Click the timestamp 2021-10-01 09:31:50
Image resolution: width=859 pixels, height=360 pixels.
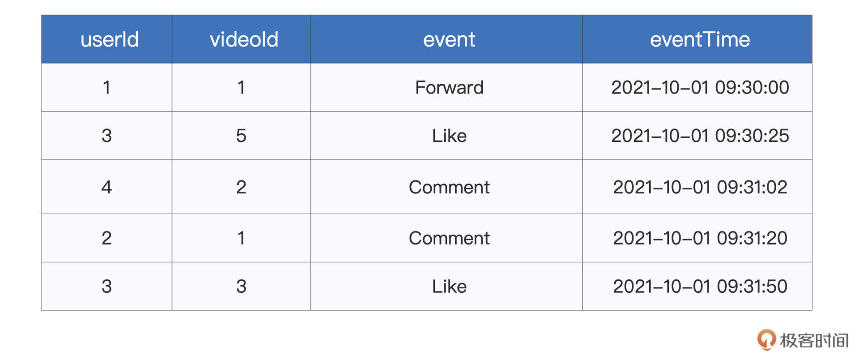(700, 287)
